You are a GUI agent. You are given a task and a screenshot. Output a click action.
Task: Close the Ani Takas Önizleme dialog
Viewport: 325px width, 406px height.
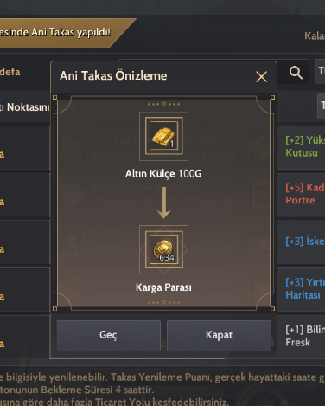(x=261, y=77)
